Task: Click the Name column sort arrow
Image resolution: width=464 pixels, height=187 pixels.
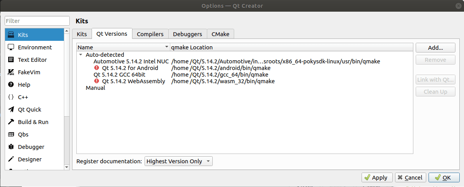Action: 166,47
